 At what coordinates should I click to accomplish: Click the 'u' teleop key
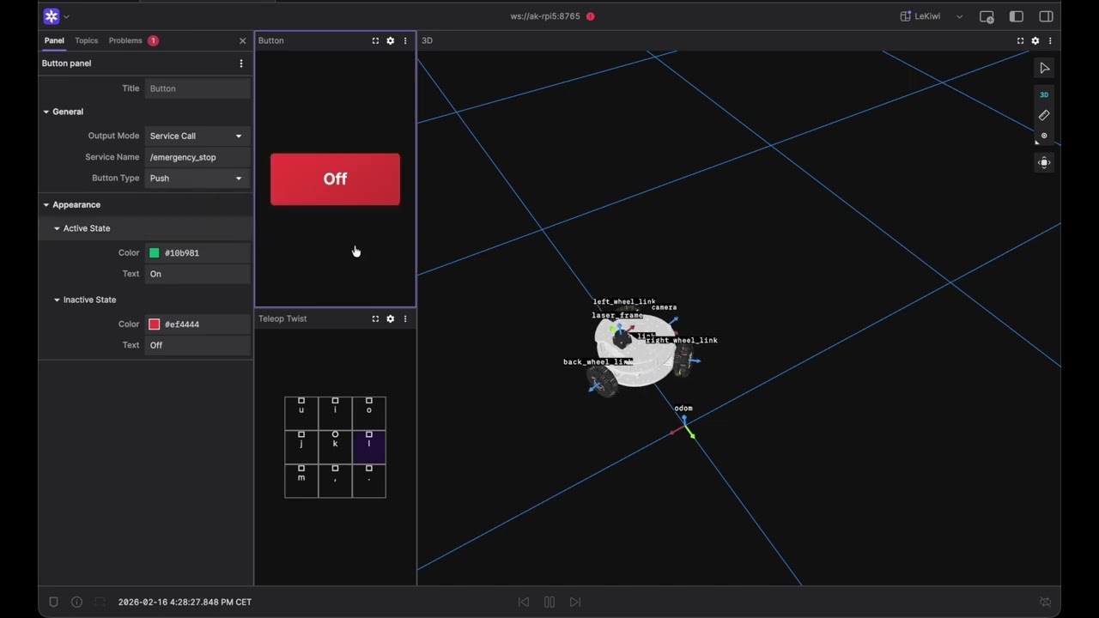301,413
